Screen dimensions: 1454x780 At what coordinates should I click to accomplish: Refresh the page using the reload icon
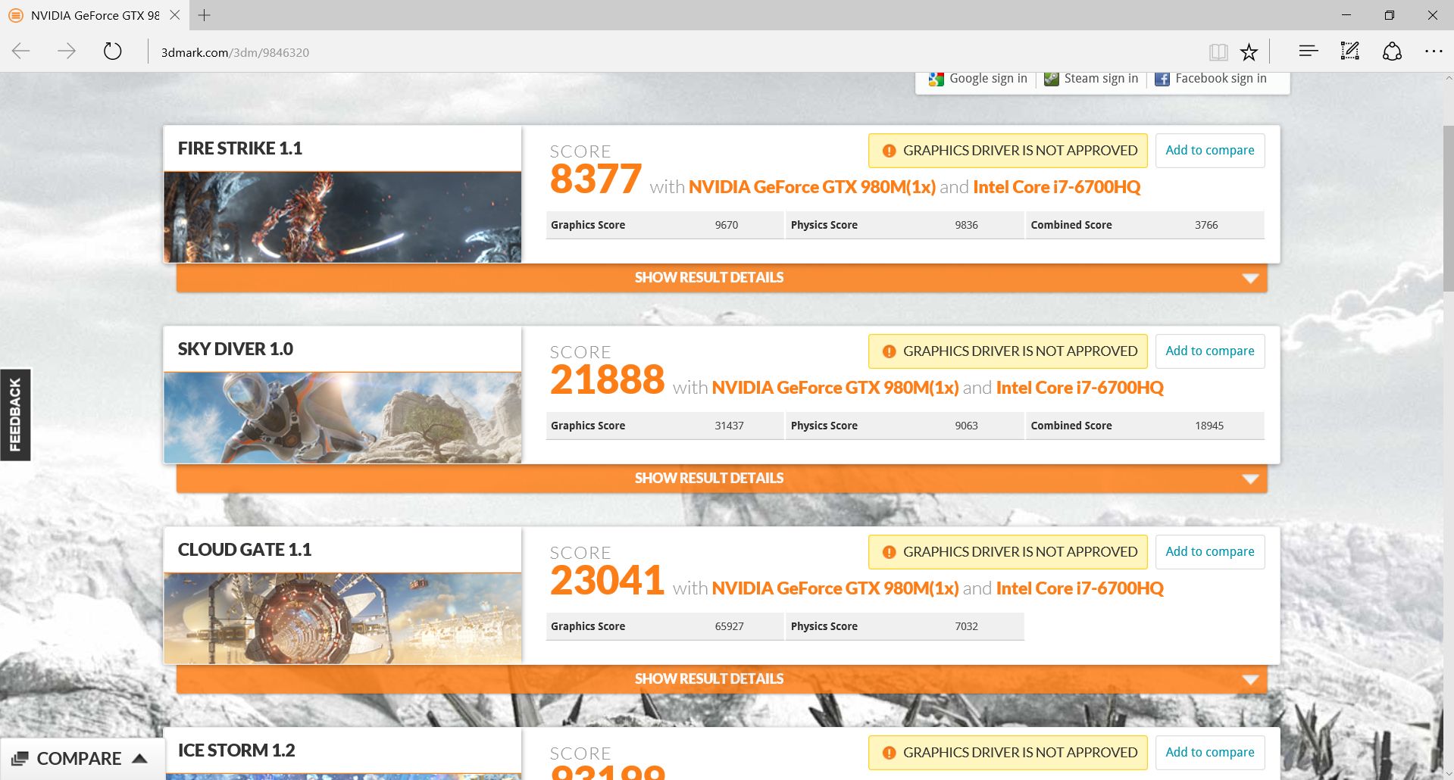point(112,51)
